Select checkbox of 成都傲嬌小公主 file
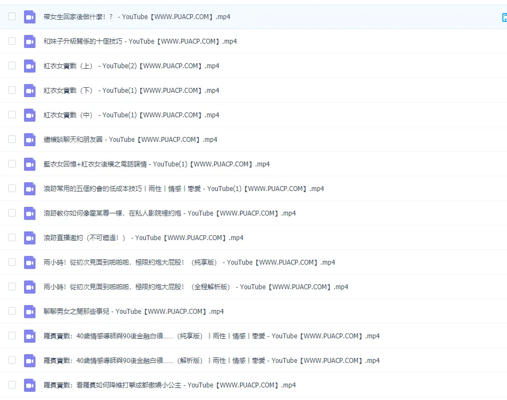507x400 pixels. (x=12, y=385)
